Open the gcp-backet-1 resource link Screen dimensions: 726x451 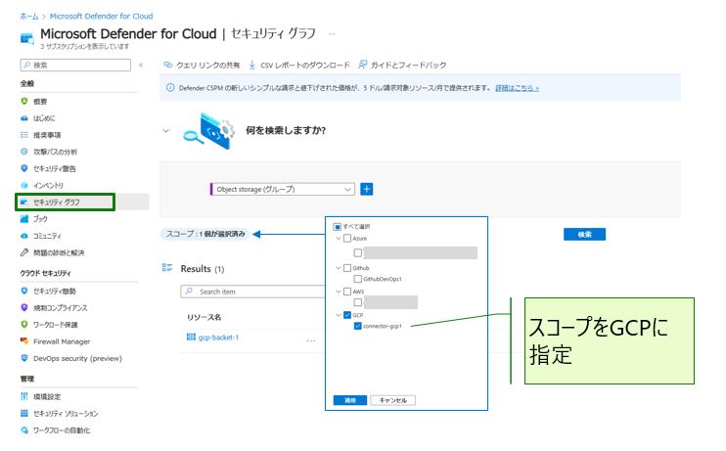click(218, 338)
